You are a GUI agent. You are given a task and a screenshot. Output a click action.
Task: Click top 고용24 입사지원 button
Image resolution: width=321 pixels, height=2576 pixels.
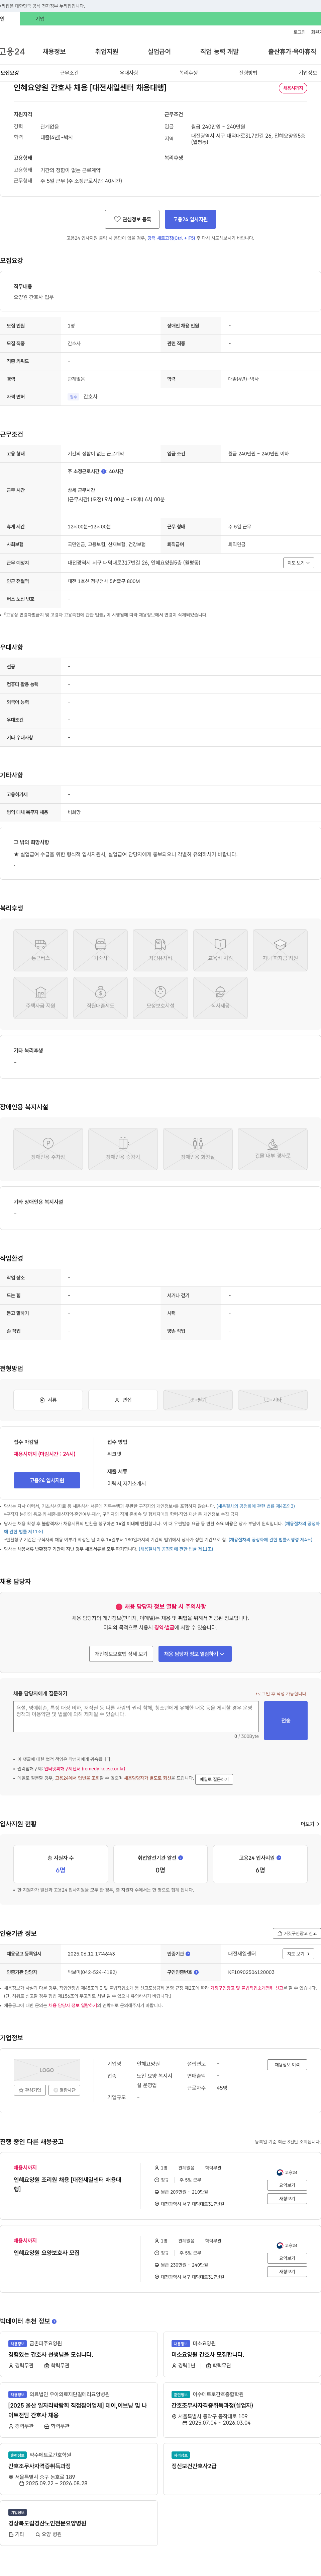pyautogui.click(x=190, y=219)
